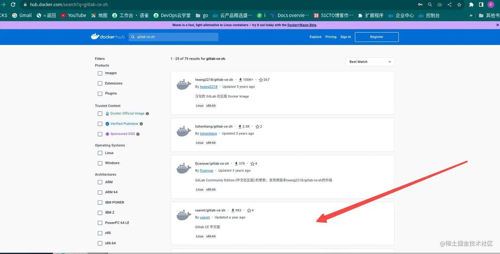Click the Verified Publisher badge icon
The image size is (500, 254).
tap(107, 124)
